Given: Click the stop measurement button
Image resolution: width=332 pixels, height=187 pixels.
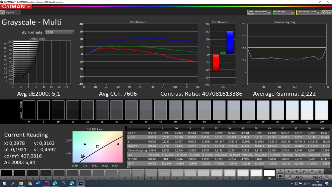Looking at the screenshot, I should coord(288,172).
